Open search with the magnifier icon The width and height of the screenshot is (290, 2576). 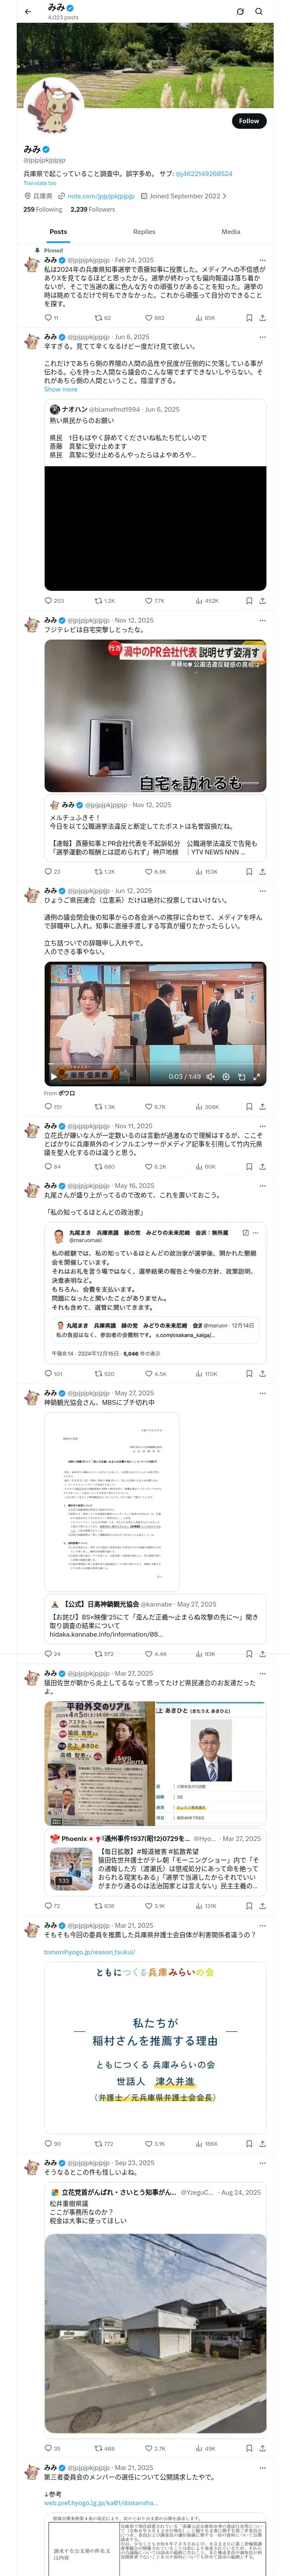tap(259, 11)
